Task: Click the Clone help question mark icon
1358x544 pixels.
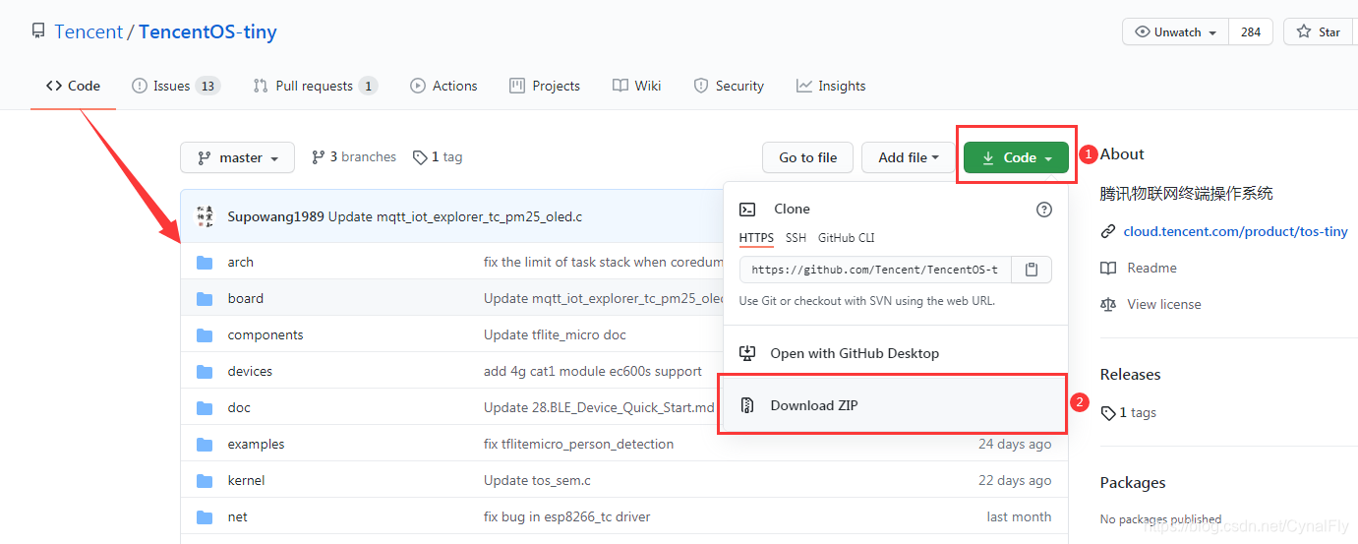Action: point(1044,210)
